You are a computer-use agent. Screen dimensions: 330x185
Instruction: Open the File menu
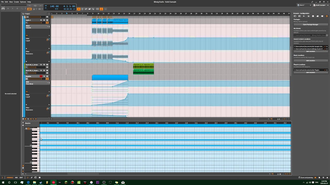2,2
